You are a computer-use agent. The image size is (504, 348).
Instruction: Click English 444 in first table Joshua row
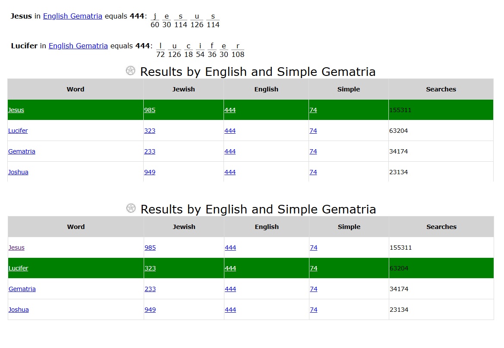[x=230, y=172]
